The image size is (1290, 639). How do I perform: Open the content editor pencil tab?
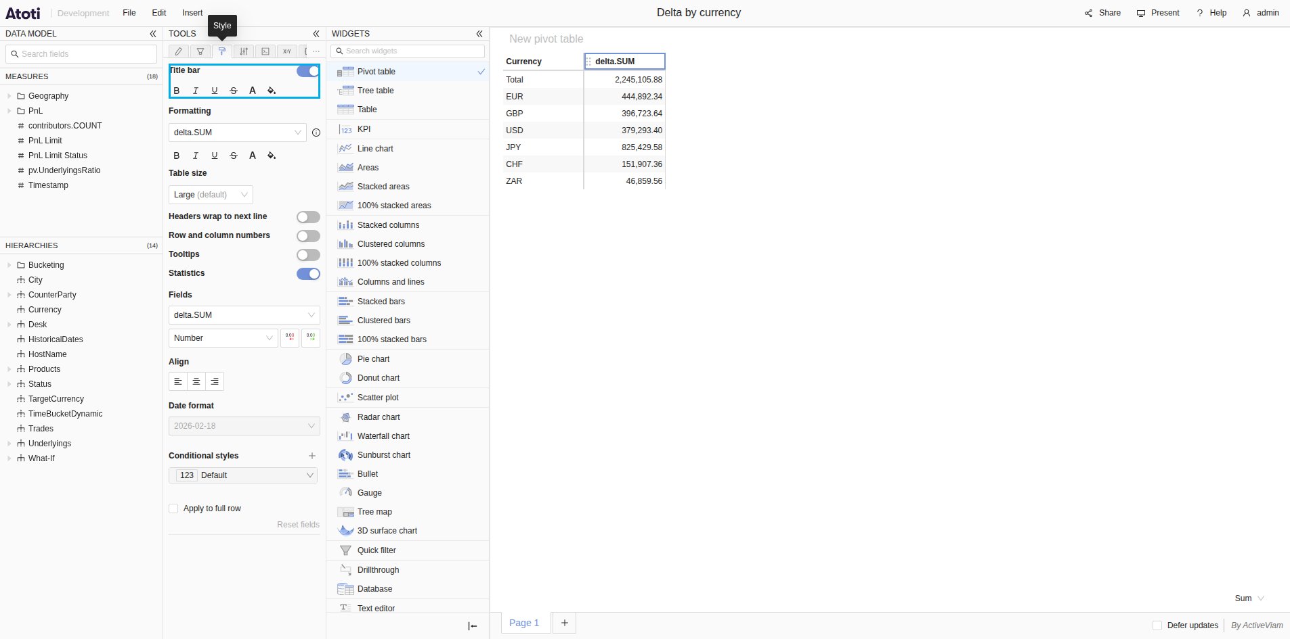coord(178,51)
